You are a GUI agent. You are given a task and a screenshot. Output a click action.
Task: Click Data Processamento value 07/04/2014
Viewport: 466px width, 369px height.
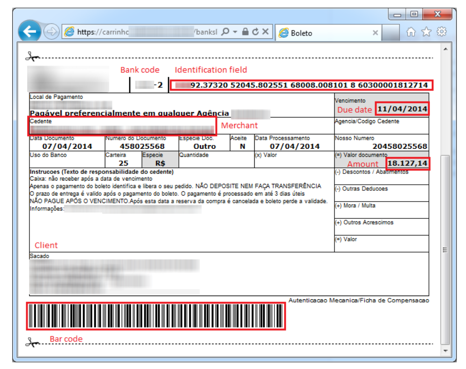[295, 146]
